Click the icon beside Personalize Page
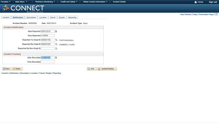 (x=216, y=14)
